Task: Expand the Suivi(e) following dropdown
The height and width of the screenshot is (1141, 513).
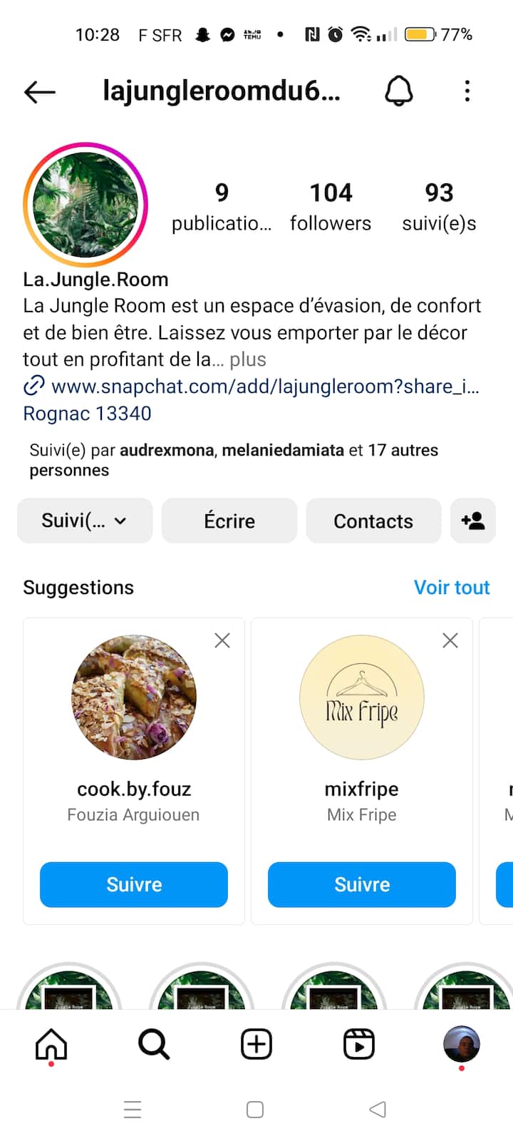Action: coord(85,521)
